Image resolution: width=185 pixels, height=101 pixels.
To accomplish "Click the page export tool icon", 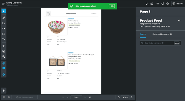I will coord(4,23).
